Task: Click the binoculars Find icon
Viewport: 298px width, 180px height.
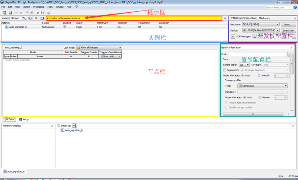Action: click(x=32, y=13)
